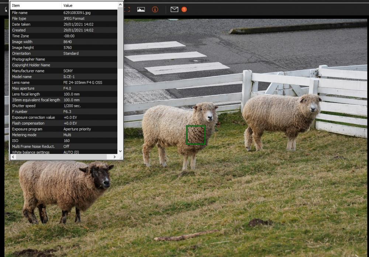
Task: Click the orange notification badge showing 1
Action: tap(184, 10)
